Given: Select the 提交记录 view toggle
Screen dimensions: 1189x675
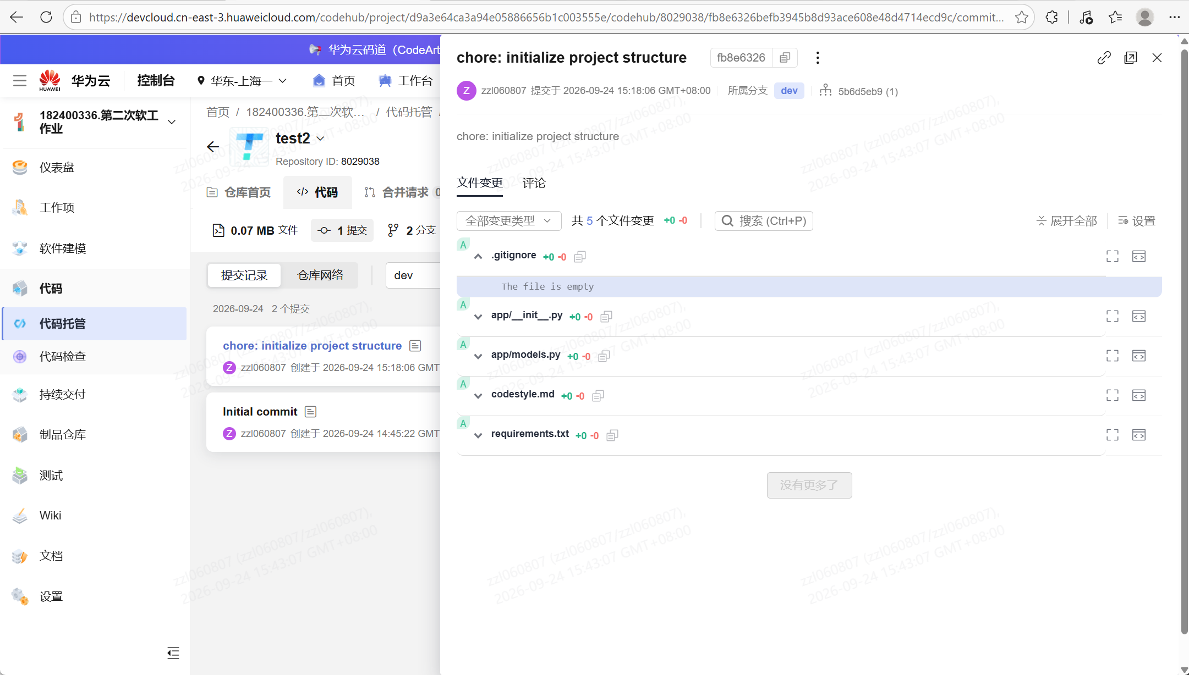Looking at the screenshot, I should (x=244, y=275).
